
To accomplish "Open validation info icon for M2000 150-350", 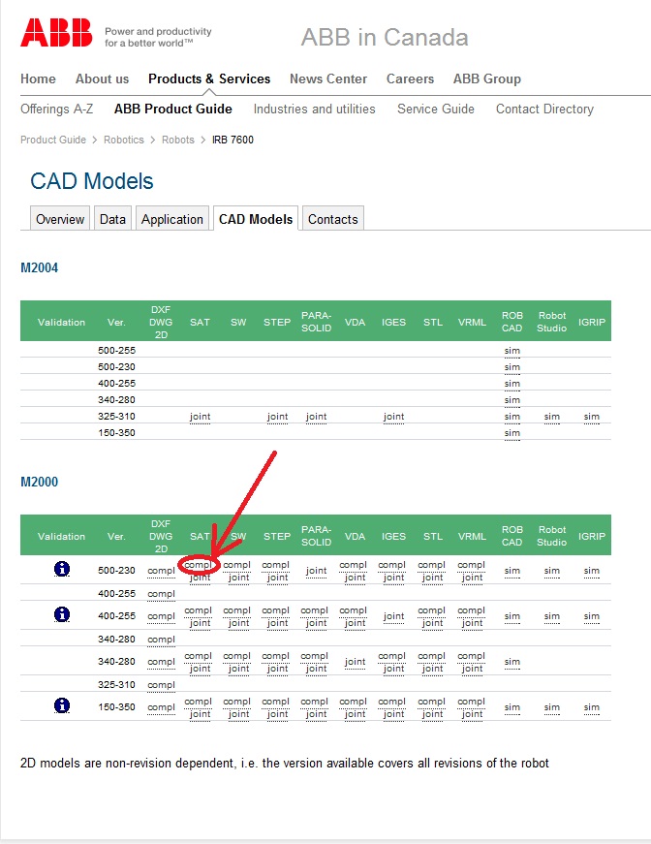I will click(x=62, y=705).
